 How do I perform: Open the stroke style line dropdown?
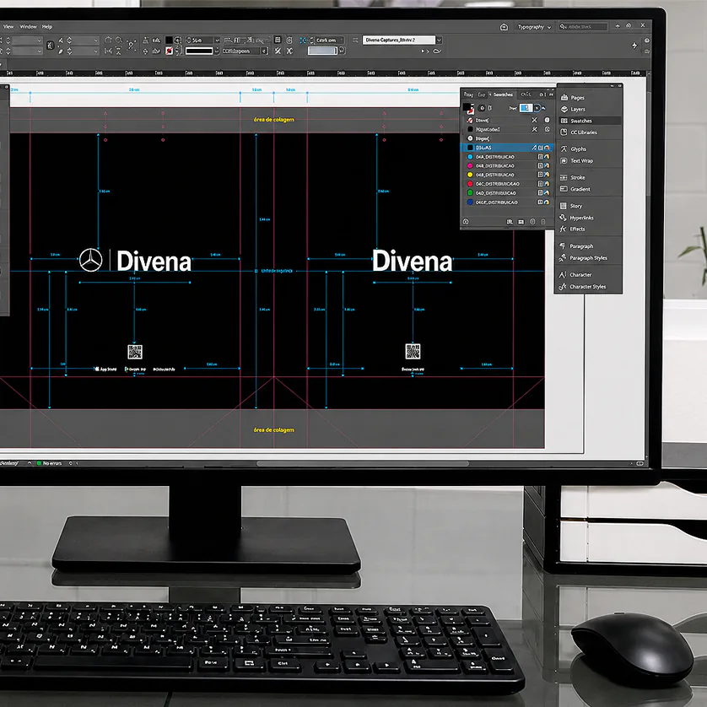[217, 51]
